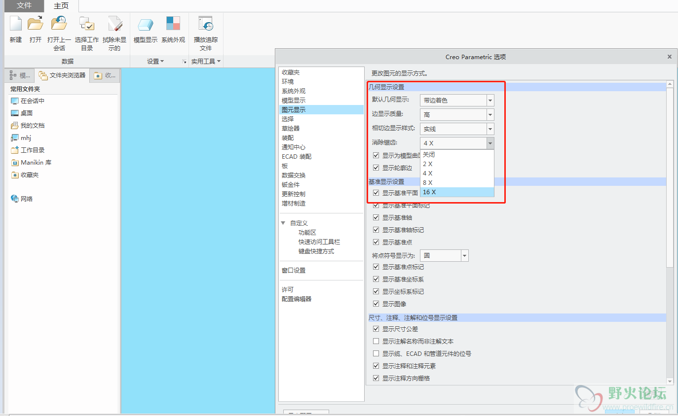
Task: Select 收藏夹 in options category list
Action: pyautogui.click(x=291, y=72)
